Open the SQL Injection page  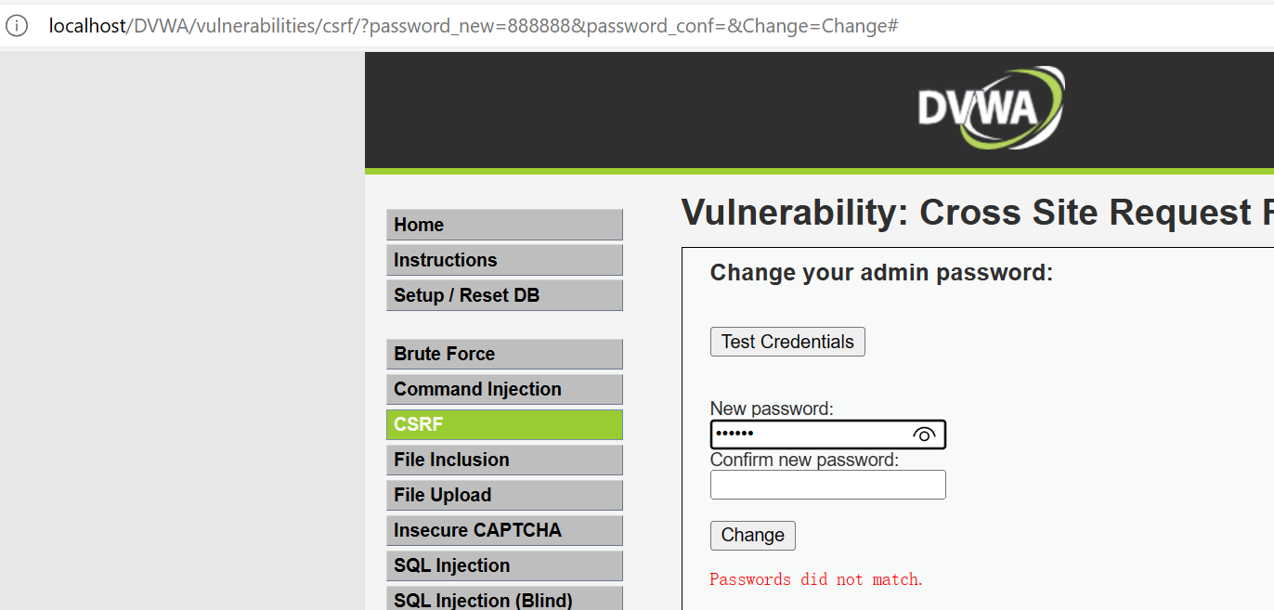point(504,565)
